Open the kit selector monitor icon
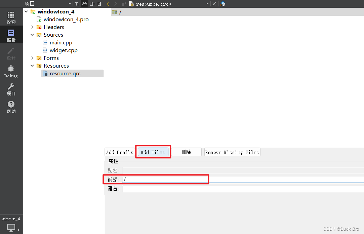This screenshot has width=364, height=234. [11, 228]
